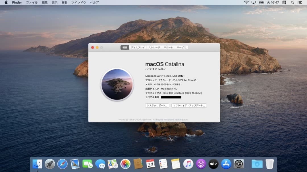
Task: Open Calendar showing the 24th
Action: pyautogui.click(x=150, y=164)
